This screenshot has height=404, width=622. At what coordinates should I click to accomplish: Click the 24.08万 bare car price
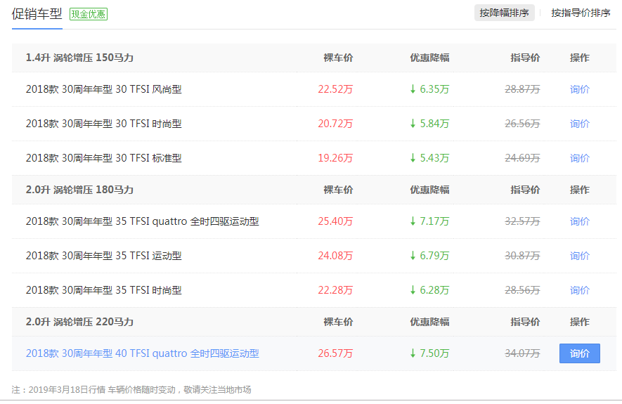tap(335, 256)
